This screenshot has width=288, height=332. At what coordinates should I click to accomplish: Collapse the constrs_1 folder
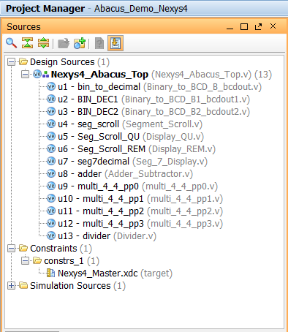[x=25, y=261]
